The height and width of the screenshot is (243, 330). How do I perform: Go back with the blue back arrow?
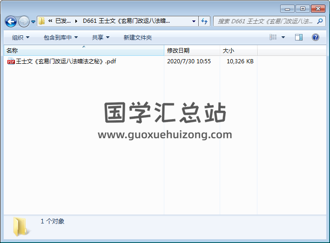(11, 21)
